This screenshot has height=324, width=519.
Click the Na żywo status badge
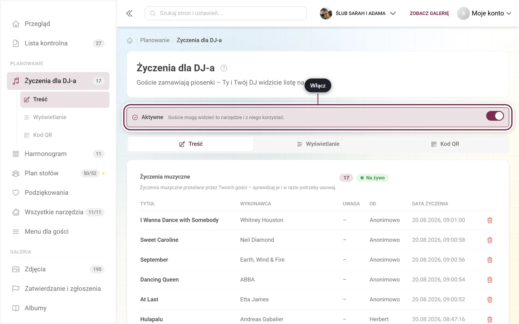point(373,178)
